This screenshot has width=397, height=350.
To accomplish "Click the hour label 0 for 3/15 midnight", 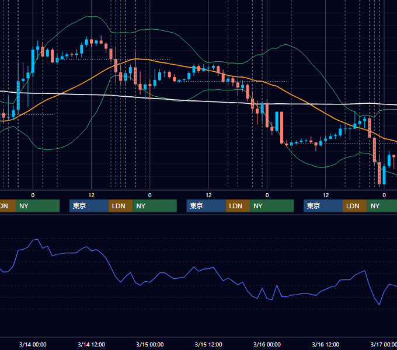I will click(x=150, y=195).
